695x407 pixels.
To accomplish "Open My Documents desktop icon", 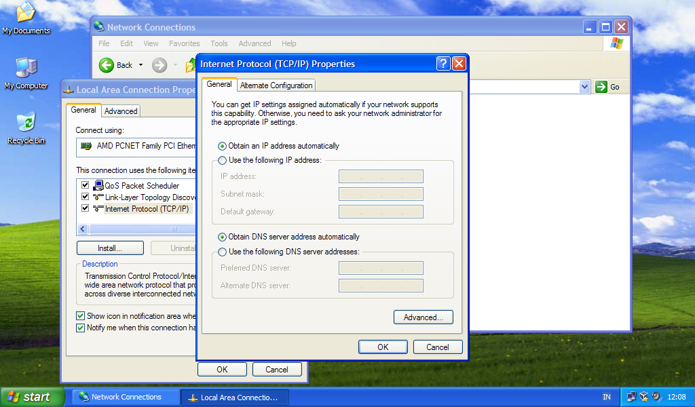I will [26, 18].
